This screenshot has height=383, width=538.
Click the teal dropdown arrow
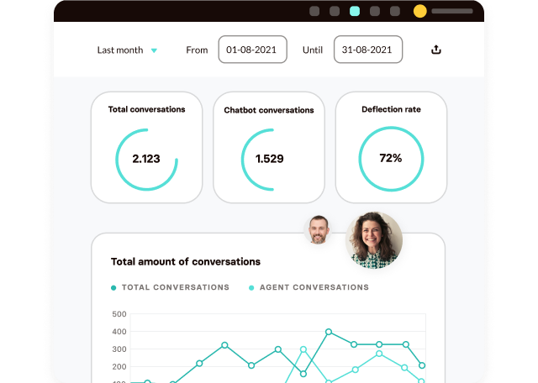[154, 50]
